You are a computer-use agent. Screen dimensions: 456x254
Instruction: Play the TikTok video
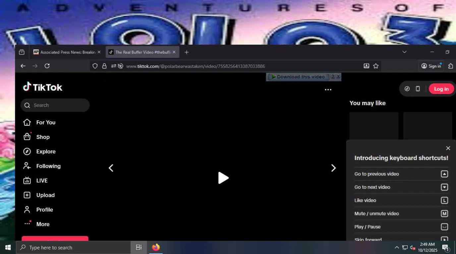tap(223, 178)
